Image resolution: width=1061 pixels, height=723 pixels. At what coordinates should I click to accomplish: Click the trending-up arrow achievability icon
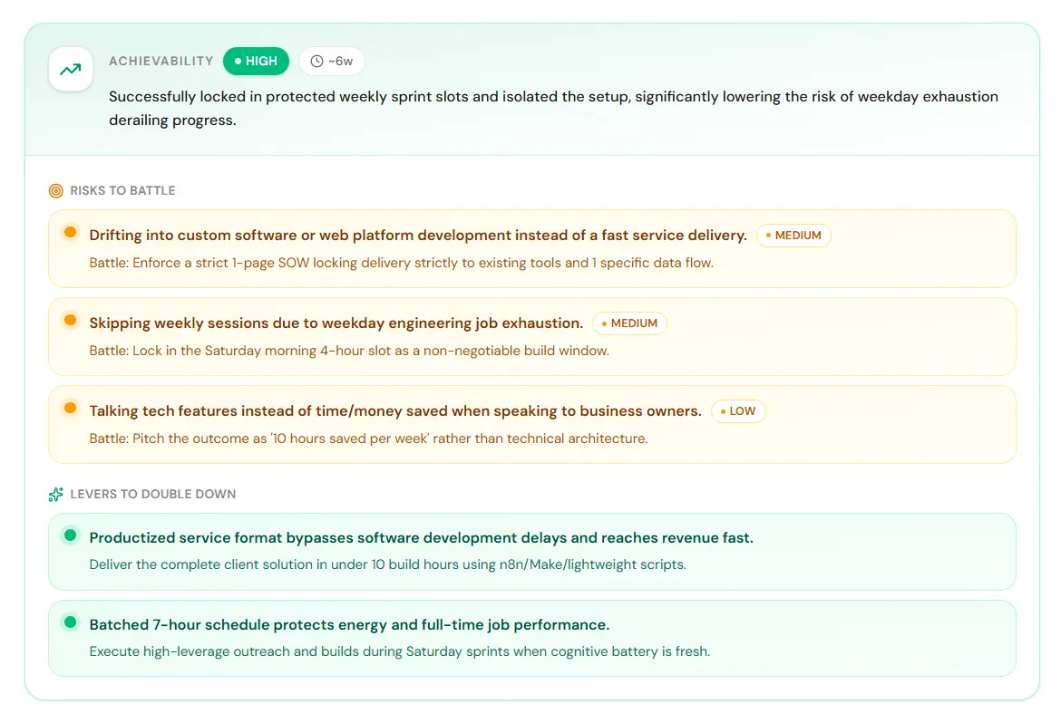pyautogui.click(x=71, y=69)
